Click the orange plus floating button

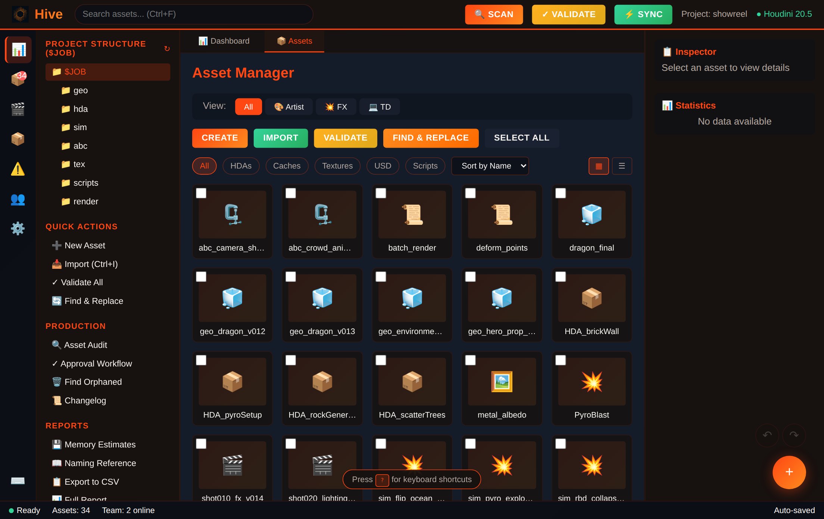[x=789, y=472]
